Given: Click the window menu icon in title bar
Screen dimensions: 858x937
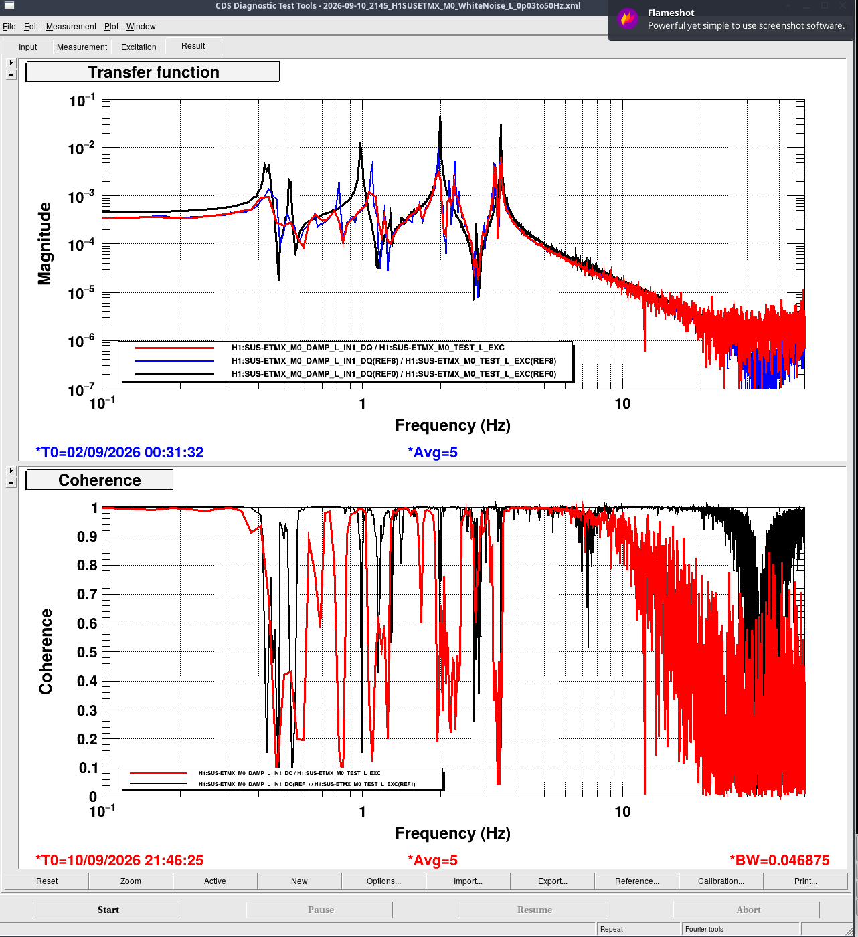Looking at the screenshot, I should [9, 5].
